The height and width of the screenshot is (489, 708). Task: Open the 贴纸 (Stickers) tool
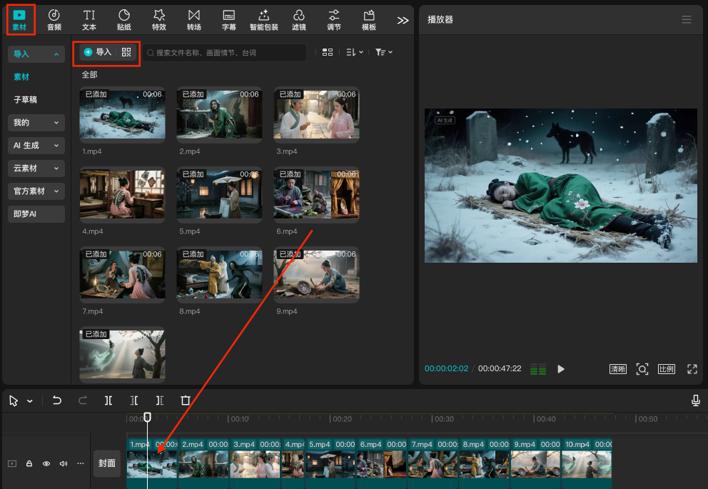click(124, 19)
